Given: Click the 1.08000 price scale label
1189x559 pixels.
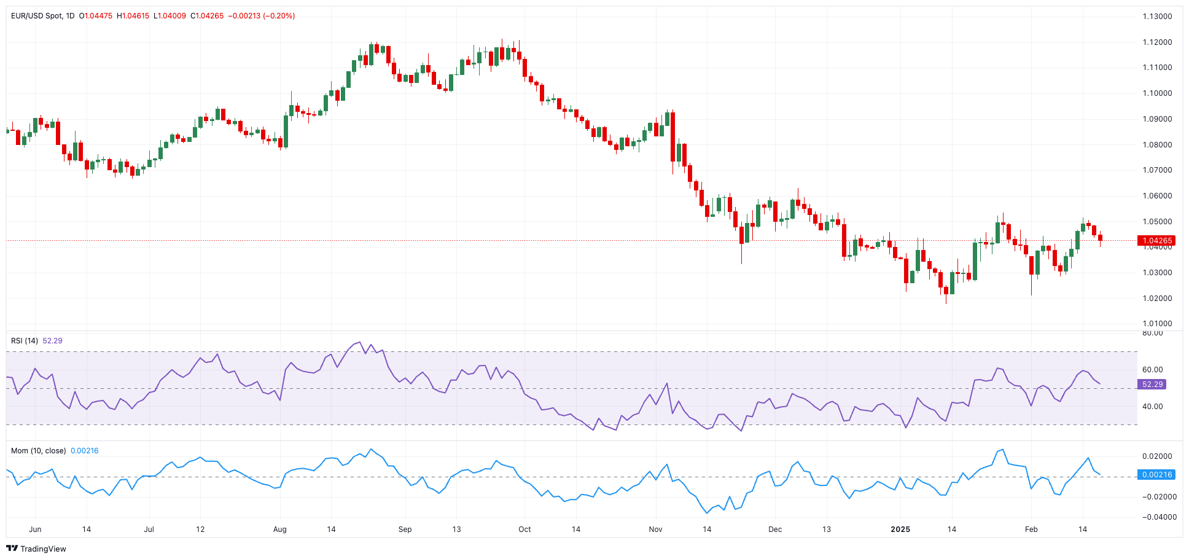Looking at the screenshot, I should [1157, 145].
